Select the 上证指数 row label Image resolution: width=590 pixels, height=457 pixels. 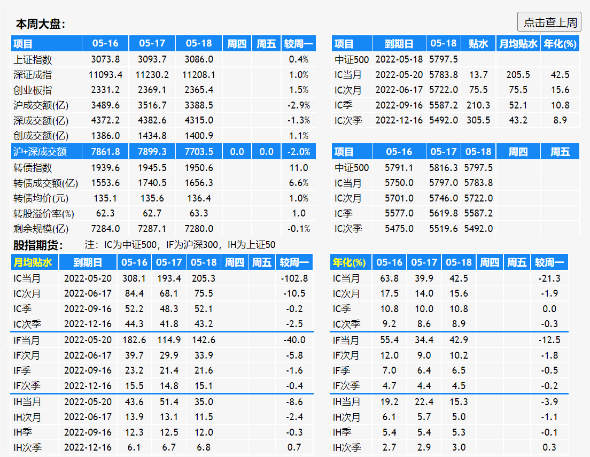pos(33,59)
